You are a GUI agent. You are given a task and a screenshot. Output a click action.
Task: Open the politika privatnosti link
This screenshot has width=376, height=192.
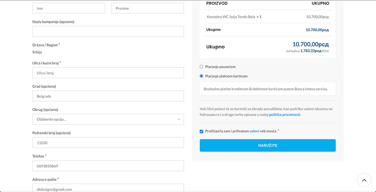point(285,115)
